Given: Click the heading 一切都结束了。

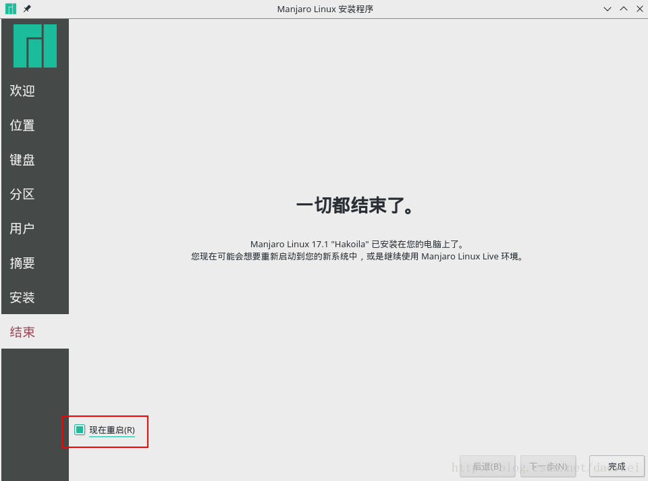Looking at the screenshot, I should click(355, 205).
